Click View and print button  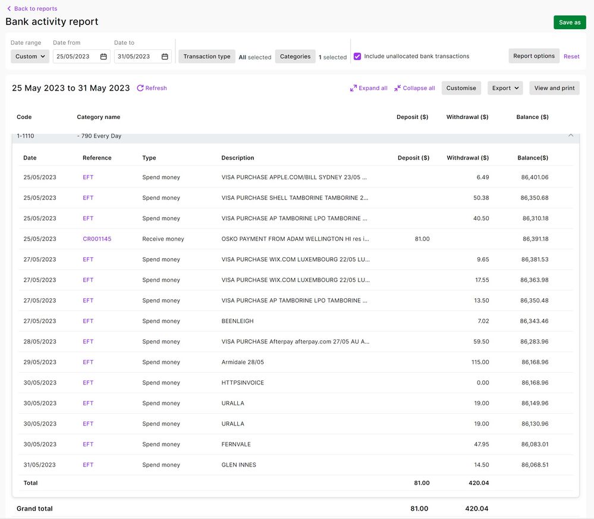coord(554,88)
